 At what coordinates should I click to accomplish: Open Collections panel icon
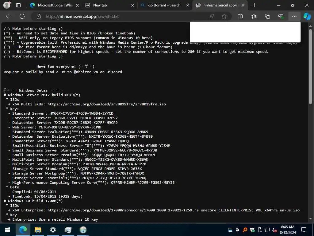(267, 16)
